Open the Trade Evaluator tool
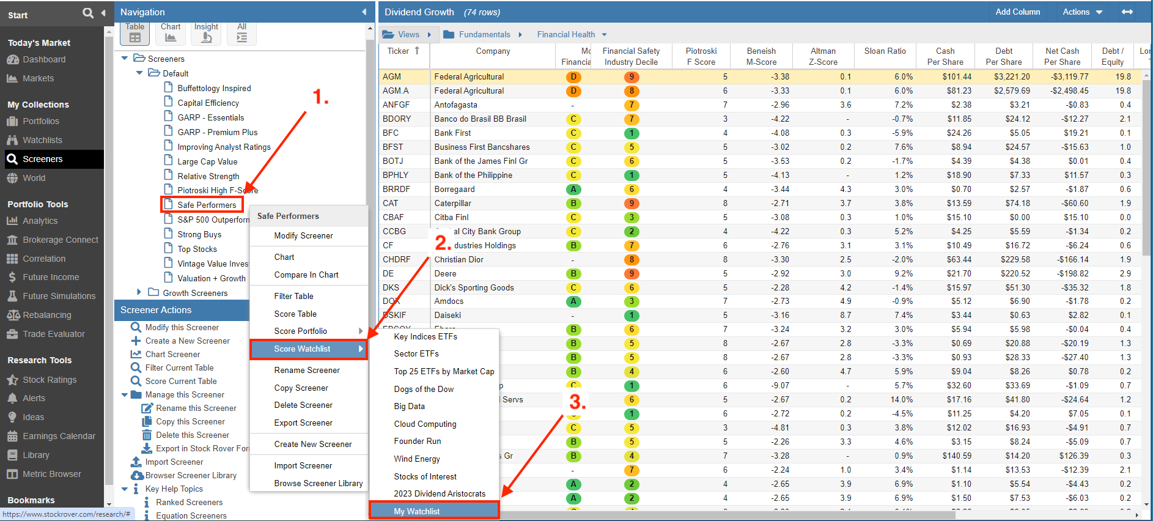This screenshot has height=521, width=1153. click(54, 334)
